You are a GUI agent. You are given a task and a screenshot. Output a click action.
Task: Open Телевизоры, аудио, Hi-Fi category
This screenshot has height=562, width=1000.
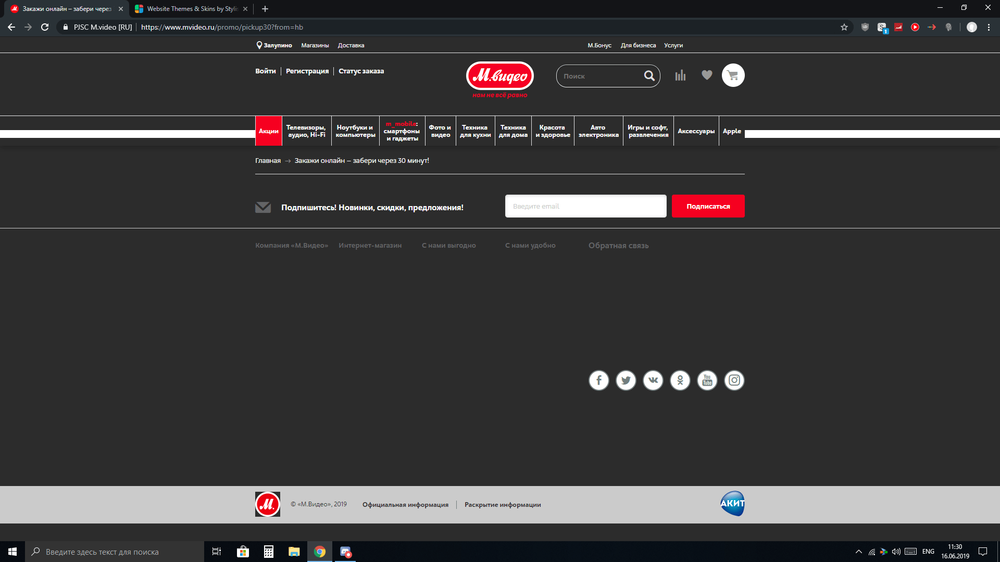point(307,131)
